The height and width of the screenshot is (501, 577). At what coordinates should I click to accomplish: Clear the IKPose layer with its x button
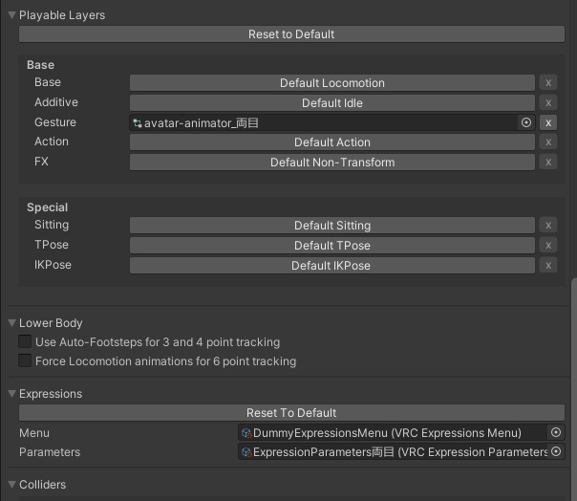[548, 265]
